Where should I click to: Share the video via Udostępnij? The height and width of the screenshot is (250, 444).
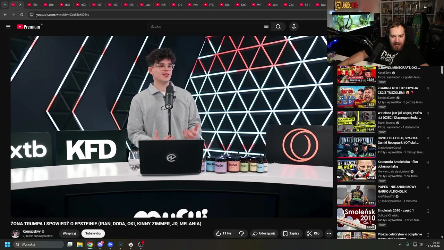pos(263,234)
